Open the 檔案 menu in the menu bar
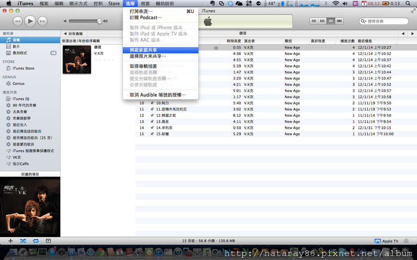The image size is (417, 260). (44, 3)
